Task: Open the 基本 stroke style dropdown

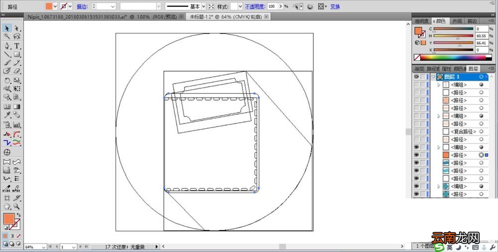Action: click(204, 6)
